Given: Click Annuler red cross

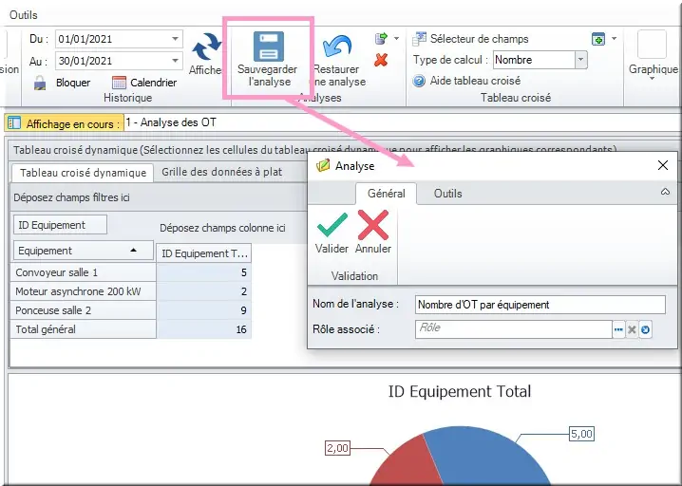Looking at the screenshot, I should pyautogui.click(x=373, y=233).
